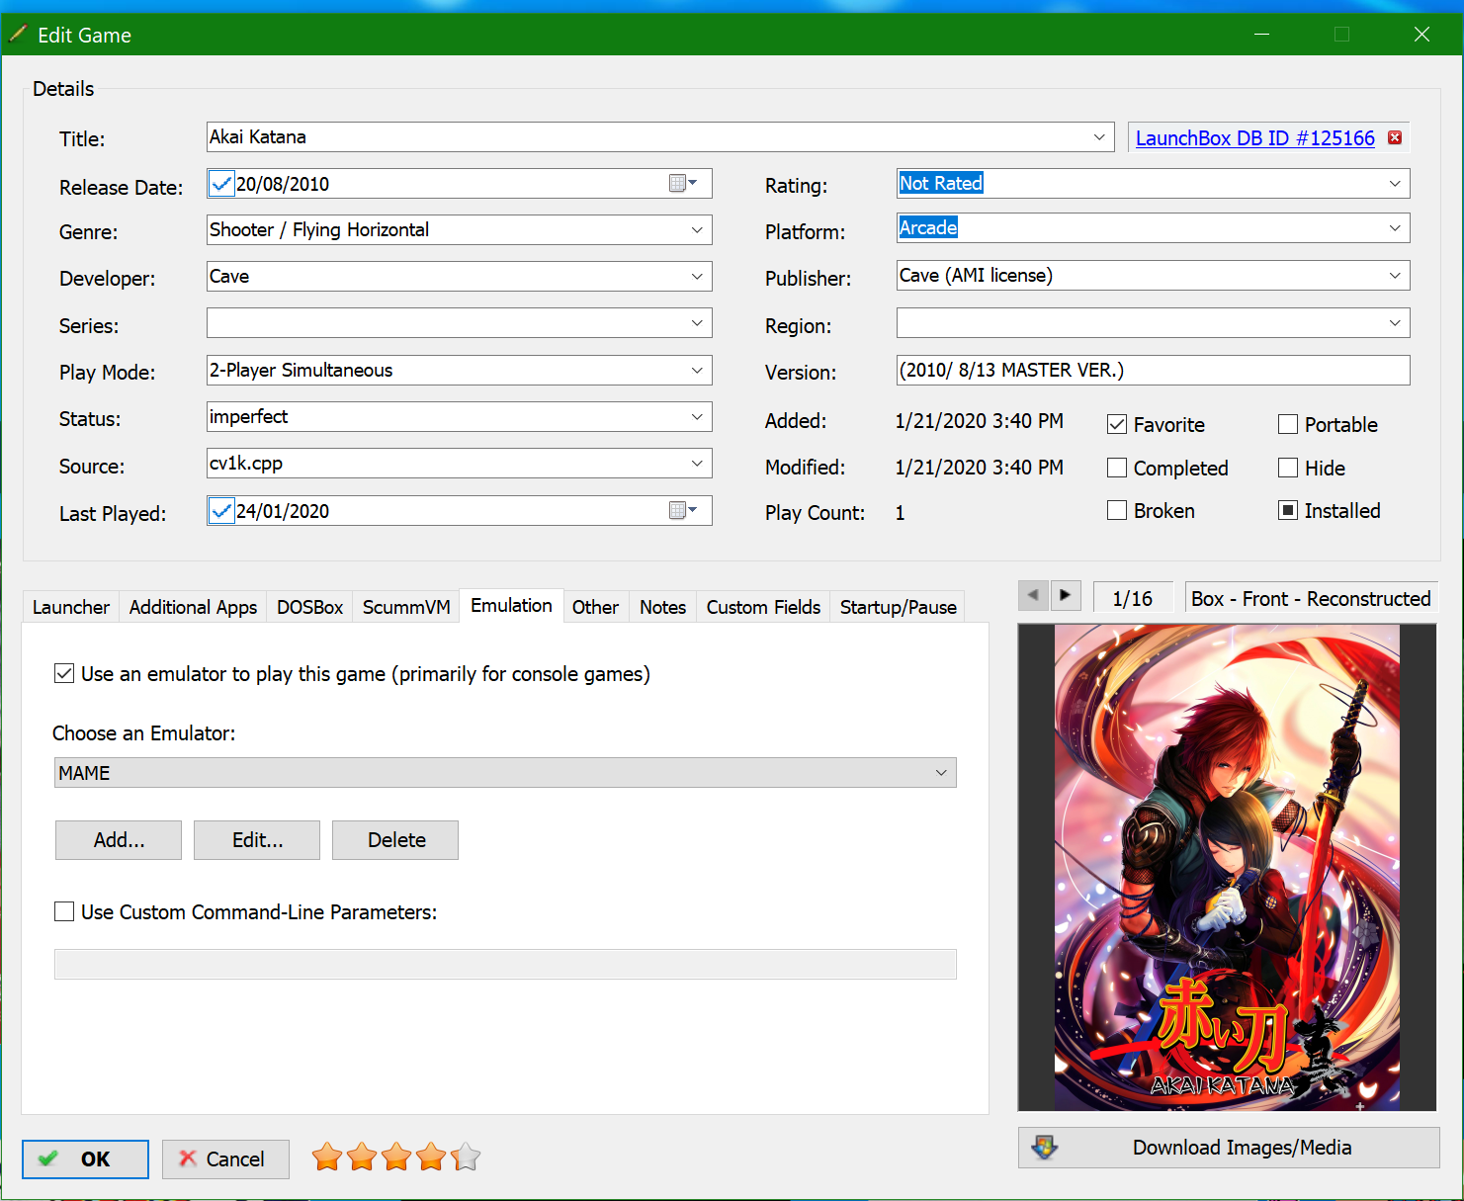Viewport: 1464px width, 1201px height.
Task: Click Download Images/Media button
Action: [1229, 1148]
